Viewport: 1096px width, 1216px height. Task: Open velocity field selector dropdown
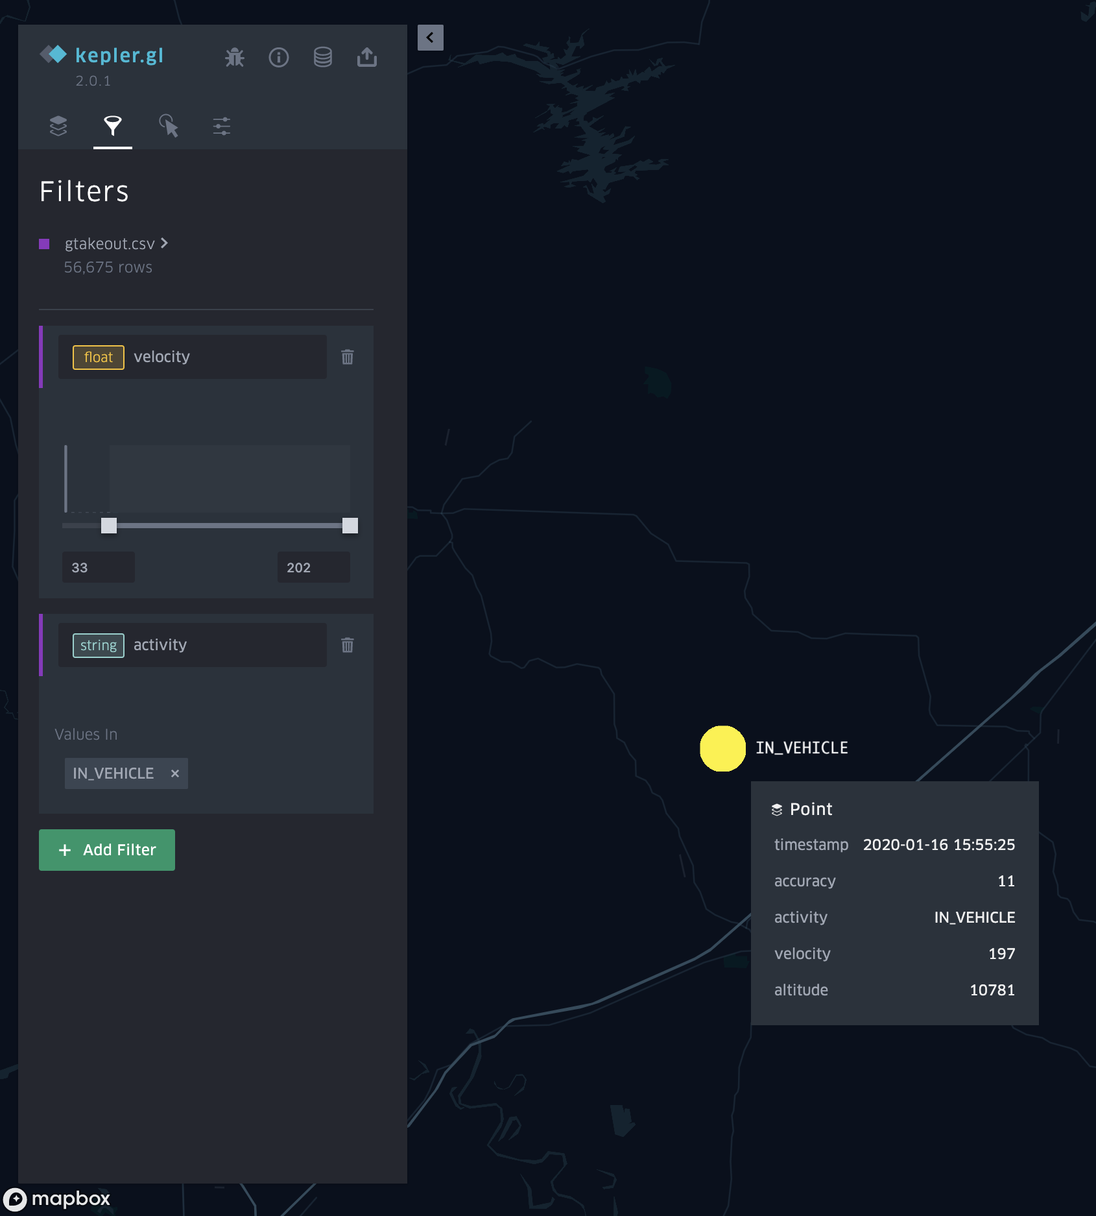[x=193, y=357]
